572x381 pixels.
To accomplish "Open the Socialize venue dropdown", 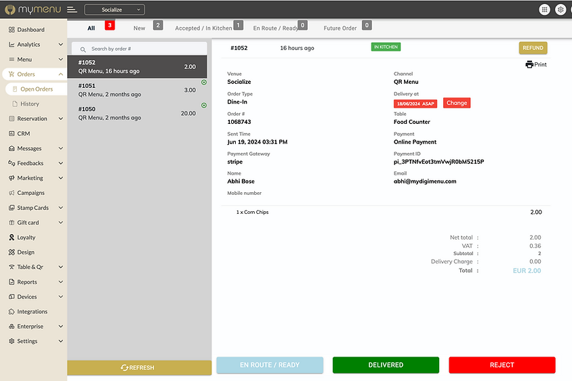I will coord(115,9).
